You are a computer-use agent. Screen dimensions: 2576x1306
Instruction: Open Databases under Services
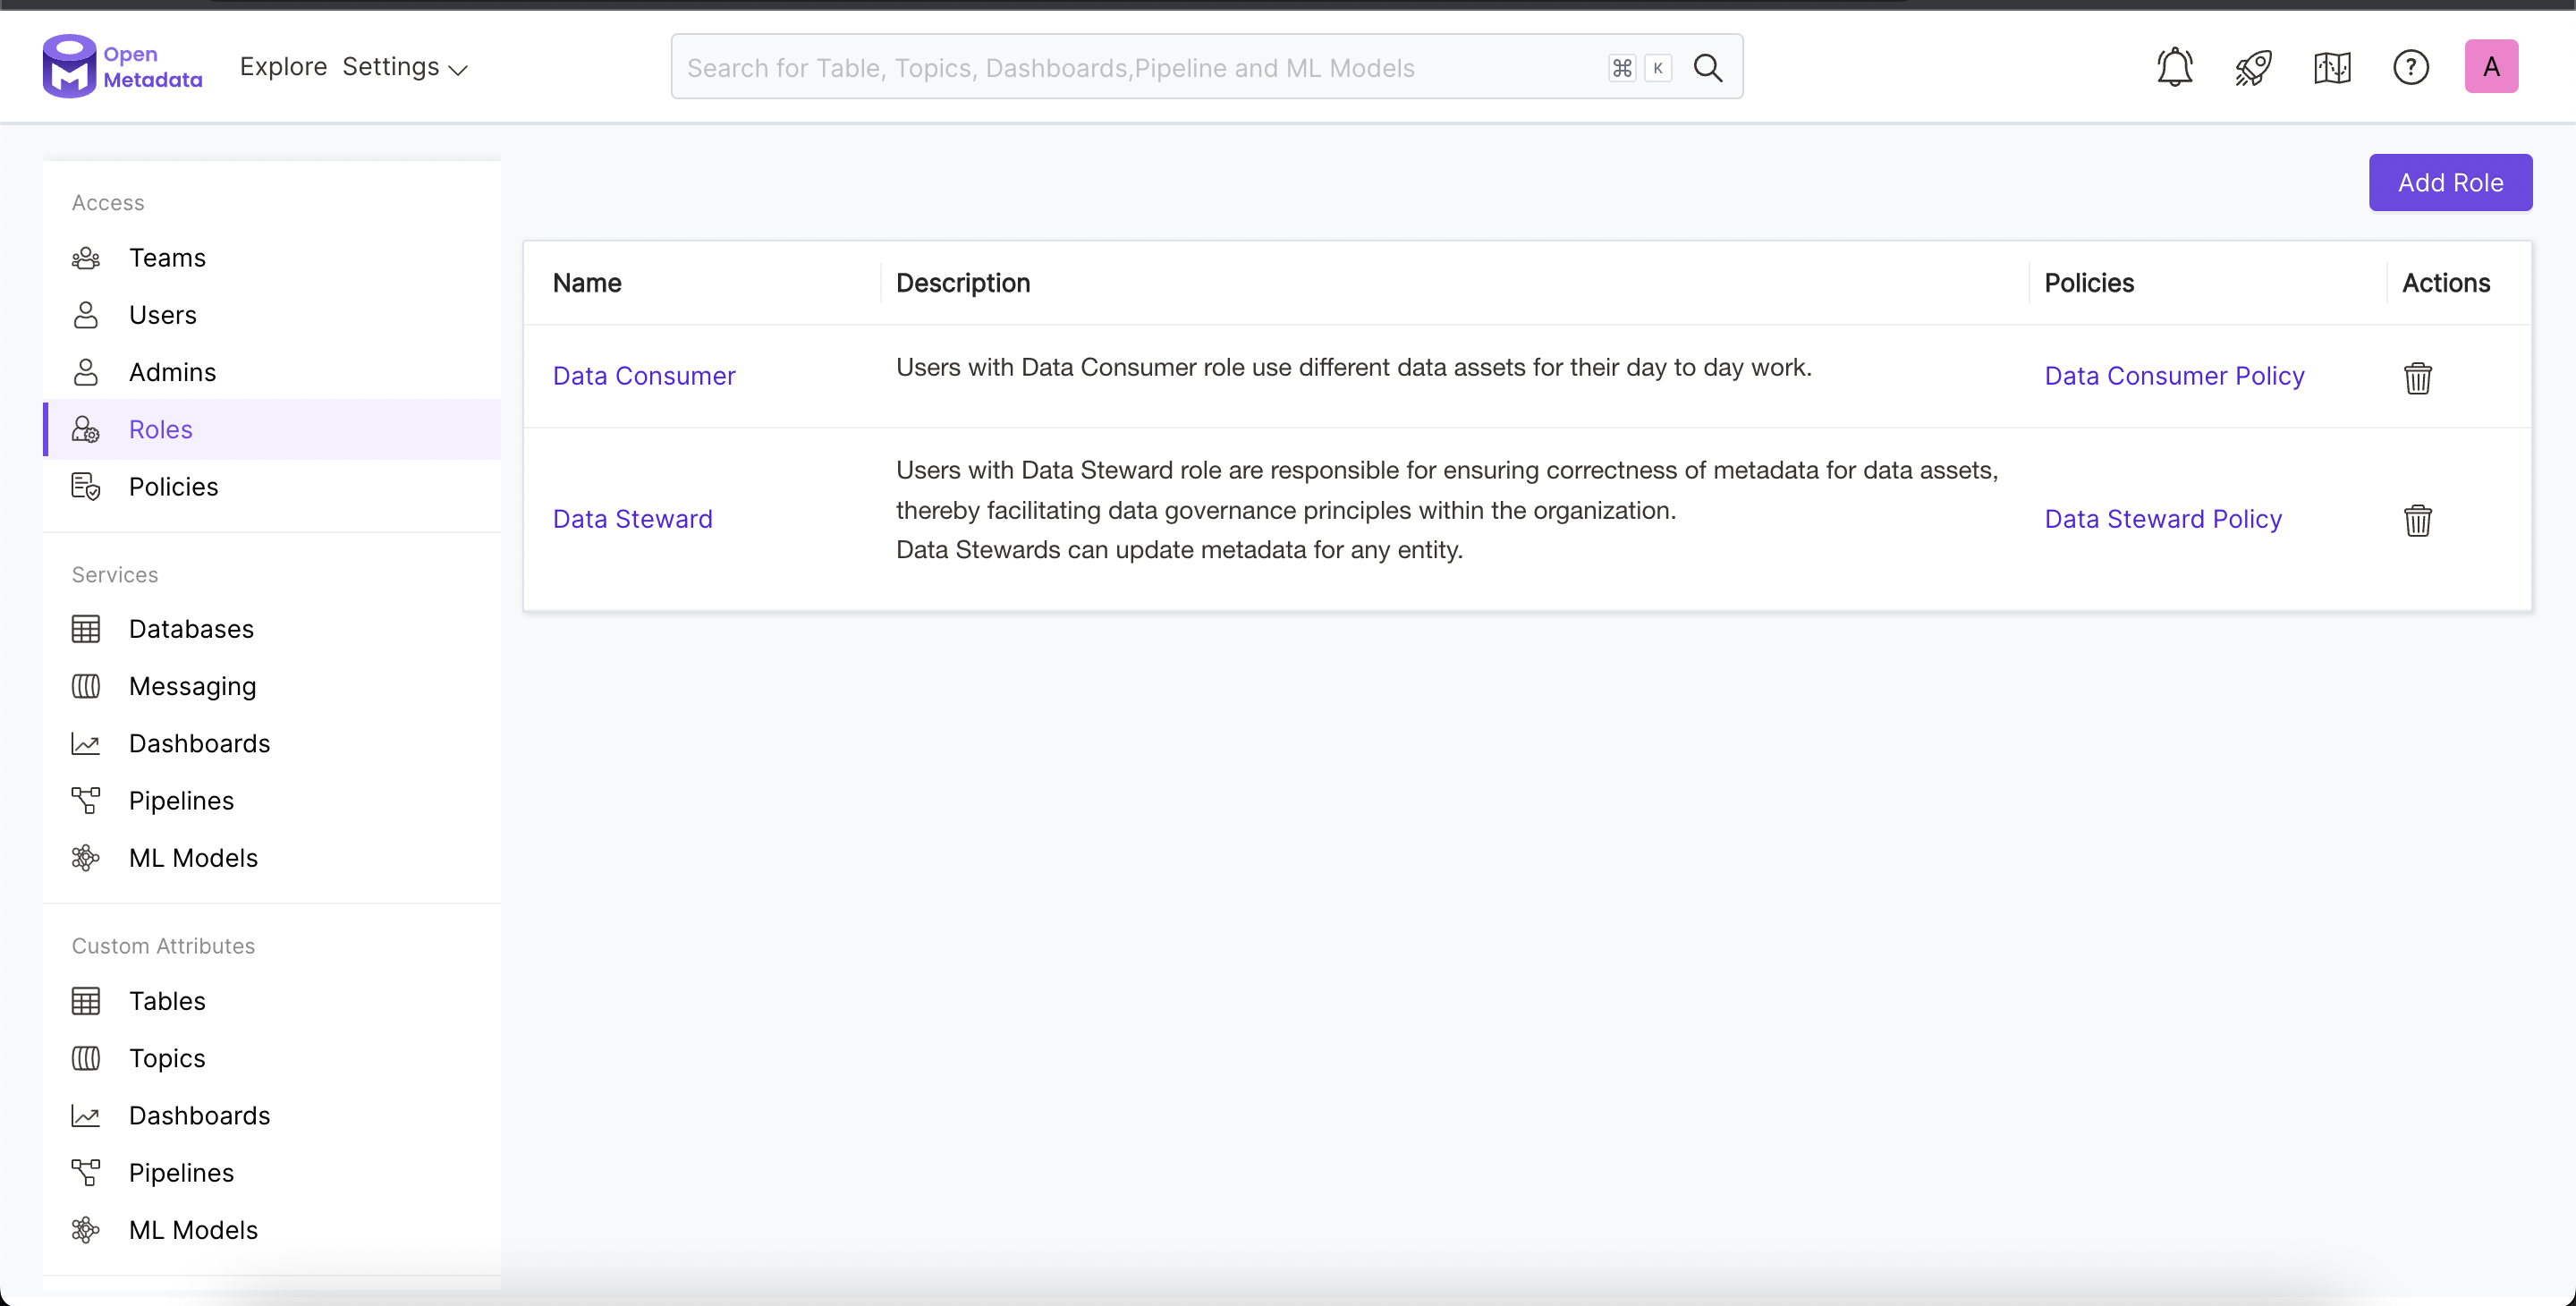191,629
